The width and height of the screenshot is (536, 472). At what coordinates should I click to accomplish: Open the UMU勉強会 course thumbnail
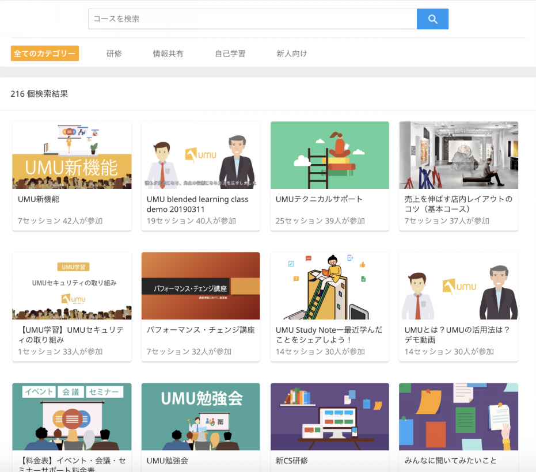pos(201,416)
